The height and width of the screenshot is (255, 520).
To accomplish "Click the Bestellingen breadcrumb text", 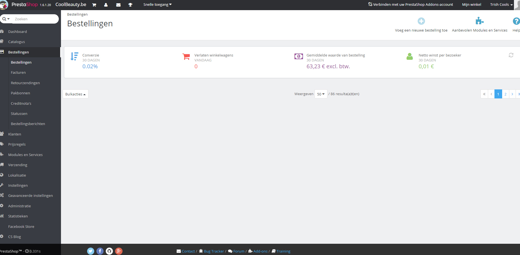I will coord(77,14).
